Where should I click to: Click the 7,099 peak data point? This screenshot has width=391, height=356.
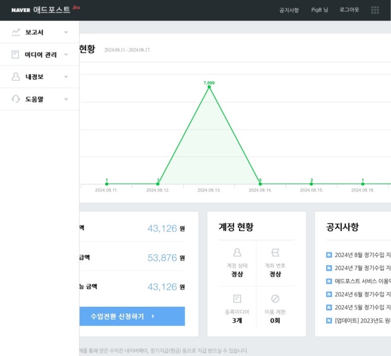click(x=209, y=87)
